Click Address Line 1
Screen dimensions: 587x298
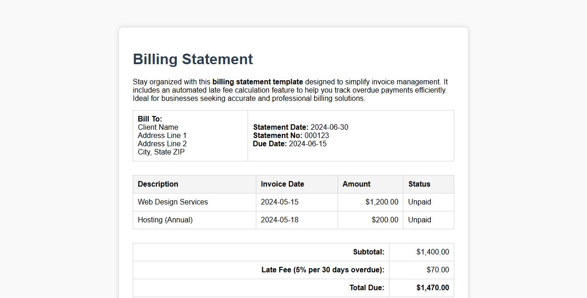(162, 135)
